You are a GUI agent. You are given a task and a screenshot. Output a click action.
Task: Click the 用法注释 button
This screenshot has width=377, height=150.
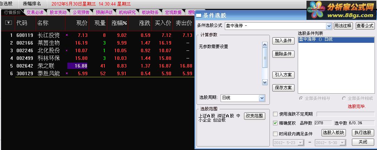click(x=343, y=26)
